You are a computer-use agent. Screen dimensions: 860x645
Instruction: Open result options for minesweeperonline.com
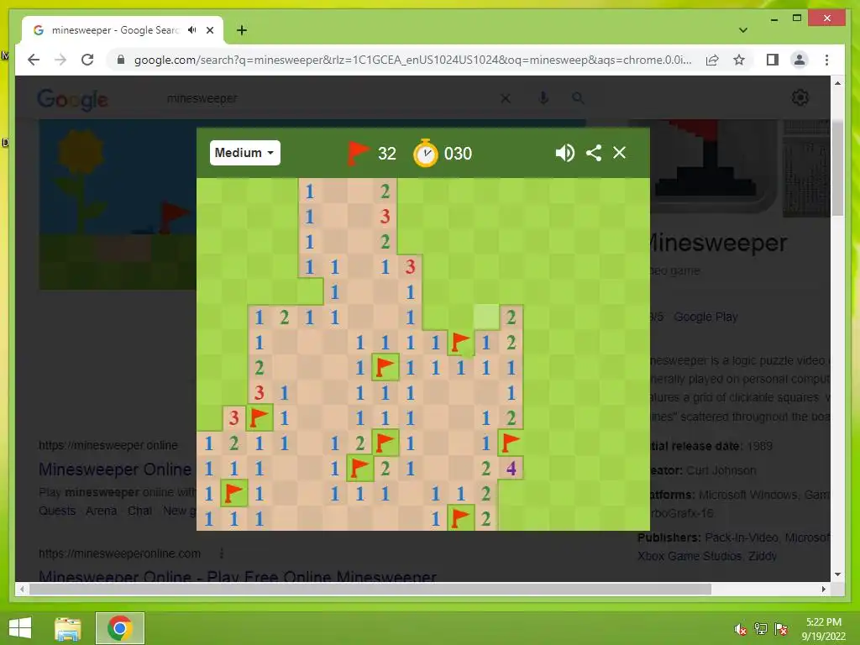222,553
